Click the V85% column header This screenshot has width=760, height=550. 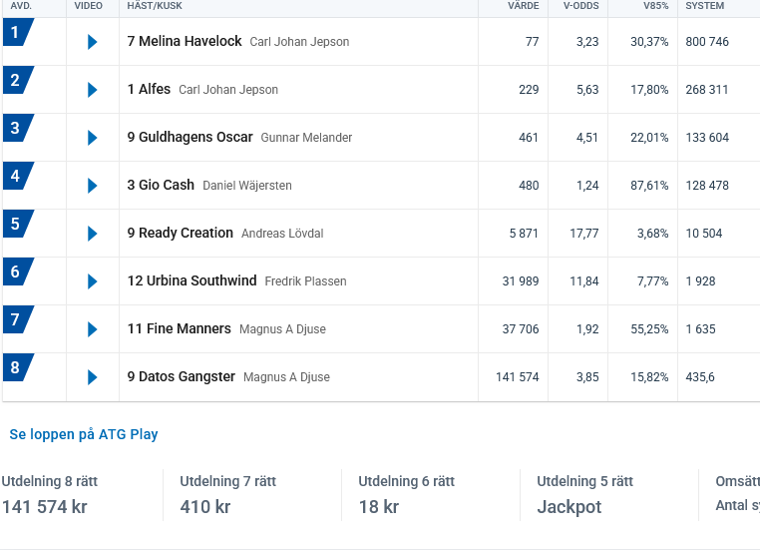655,6
